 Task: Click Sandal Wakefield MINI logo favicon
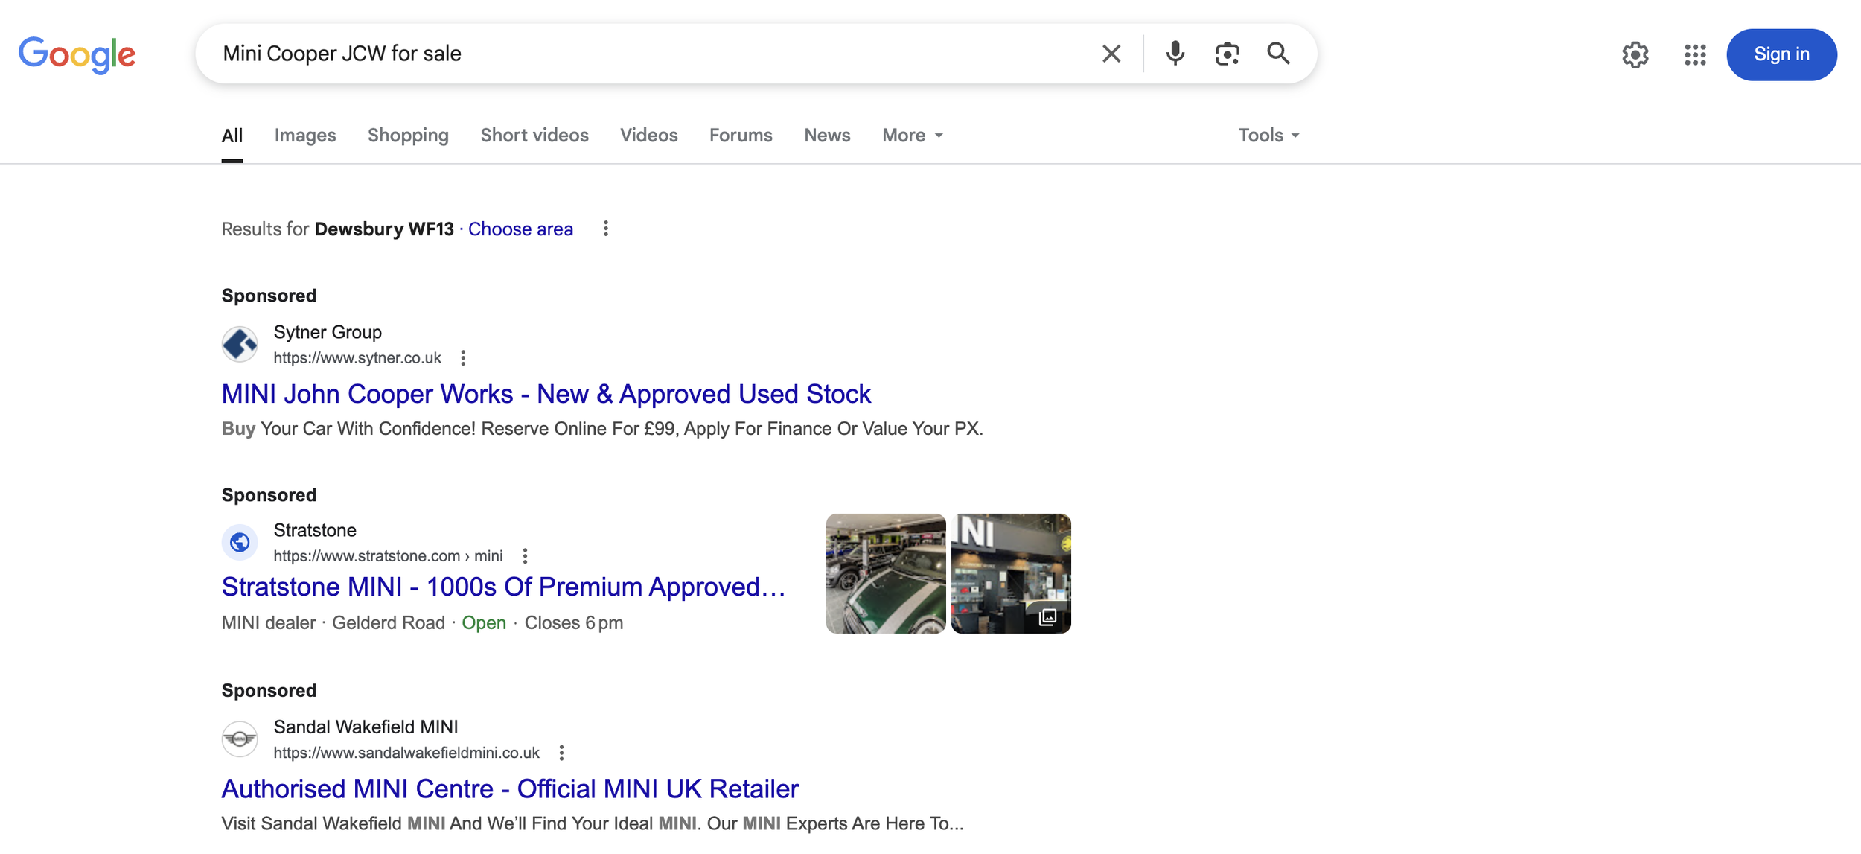pyautogui.click(x=240, y=739)
